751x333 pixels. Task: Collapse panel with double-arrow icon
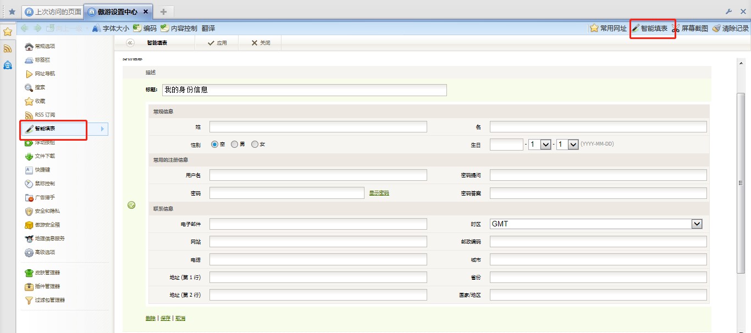coord(130,43)
